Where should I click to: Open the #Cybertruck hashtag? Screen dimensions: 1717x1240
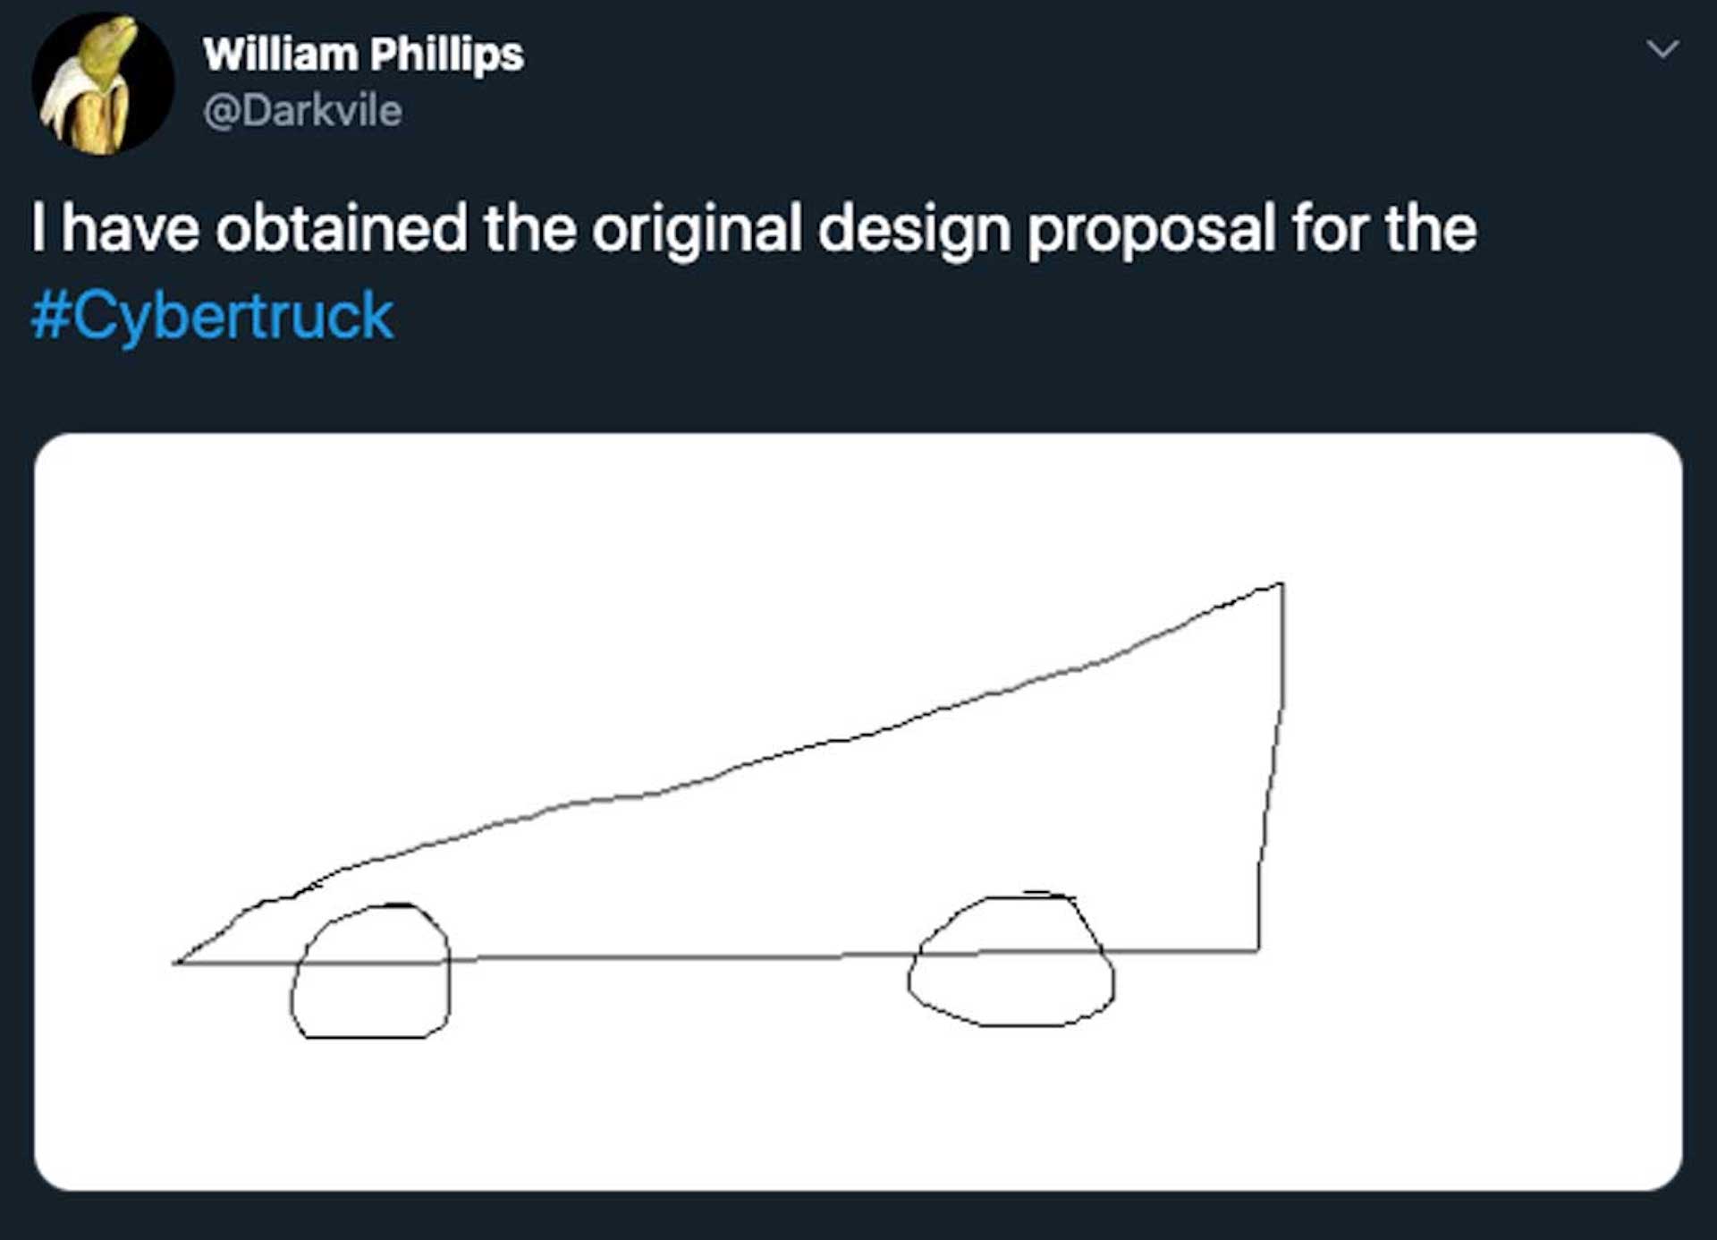[212, 317]
